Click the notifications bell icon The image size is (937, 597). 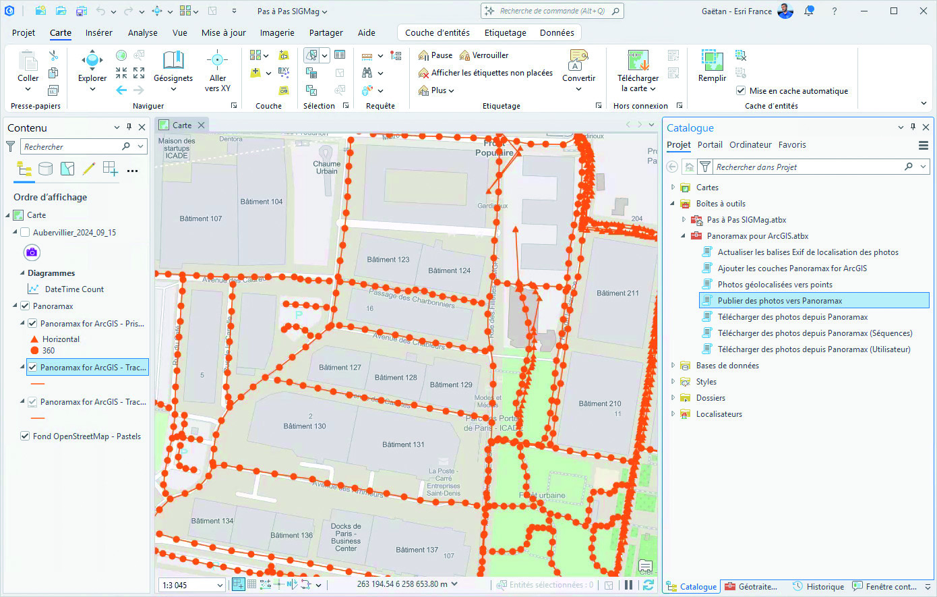[809, 11]
